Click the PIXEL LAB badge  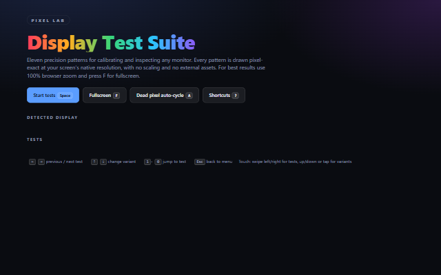tap(48, 20)
